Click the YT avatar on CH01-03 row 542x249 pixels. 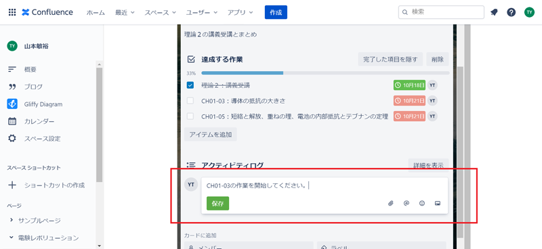[432, 101]
